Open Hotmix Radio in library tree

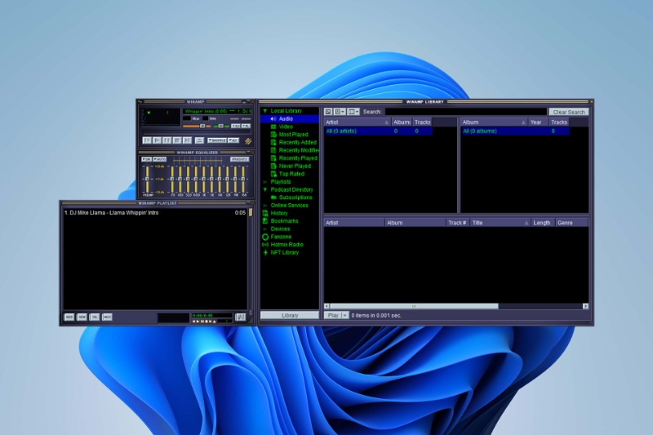[286, 245]
